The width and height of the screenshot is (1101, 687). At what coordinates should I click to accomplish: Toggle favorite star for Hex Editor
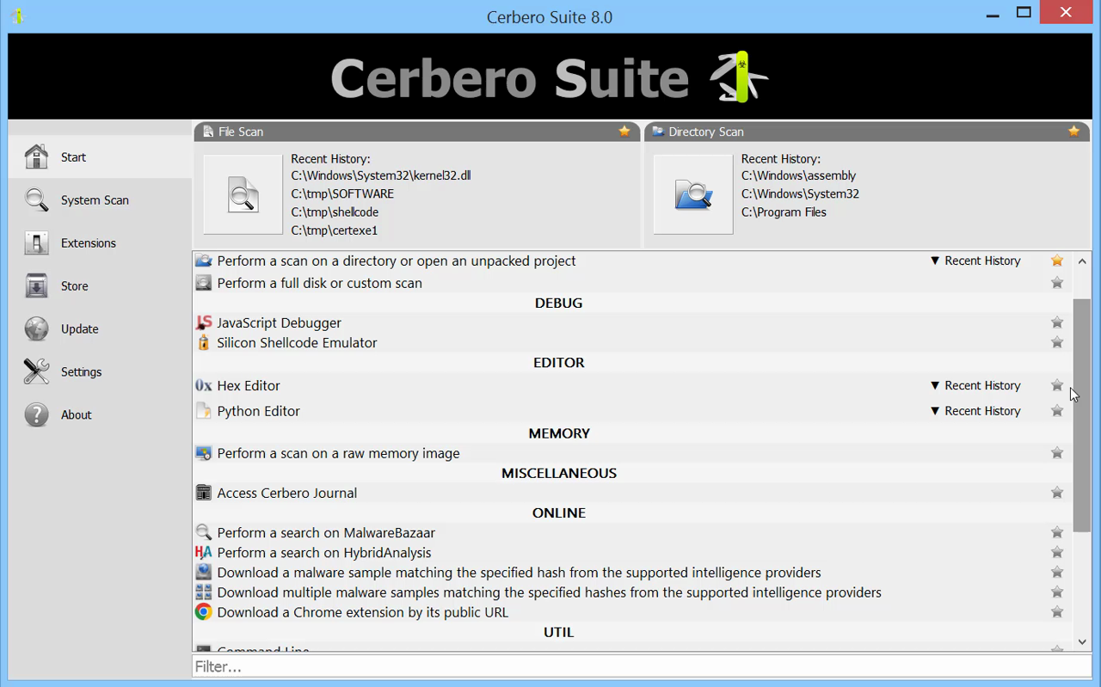click(1057, 386)
